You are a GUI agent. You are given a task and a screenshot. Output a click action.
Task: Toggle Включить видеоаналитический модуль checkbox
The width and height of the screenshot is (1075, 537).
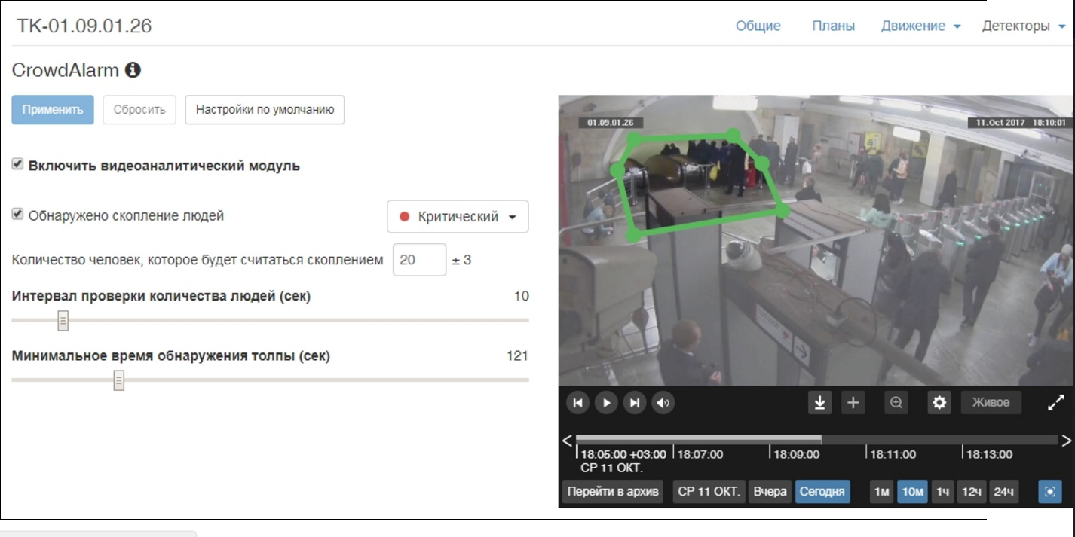(18, 164)
